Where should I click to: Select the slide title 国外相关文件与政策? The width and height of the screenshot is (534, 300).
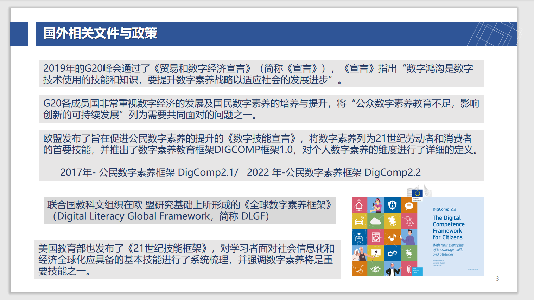click(100, 33)
